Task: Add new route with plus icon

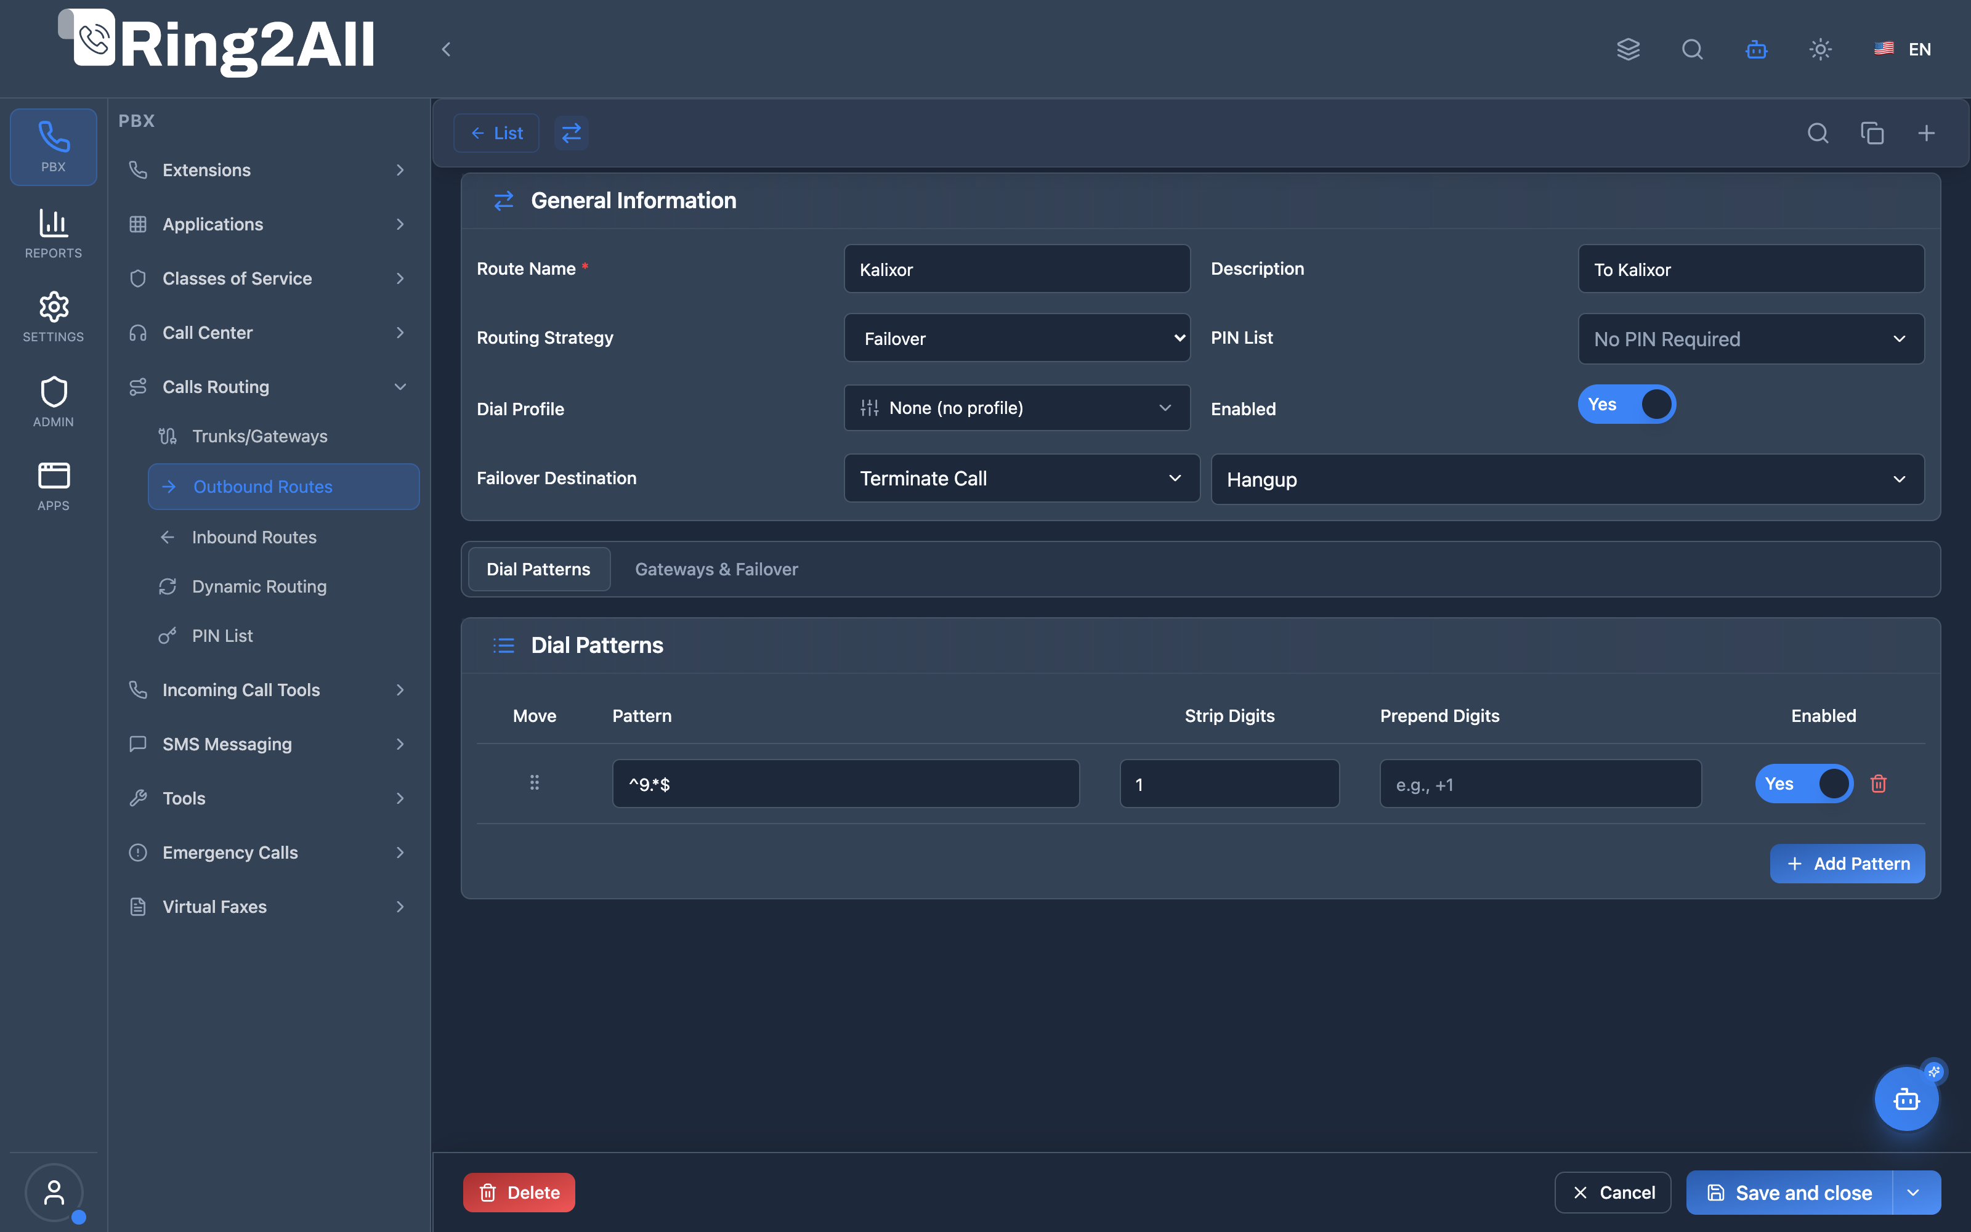Action: click(x=1926, y=133)
